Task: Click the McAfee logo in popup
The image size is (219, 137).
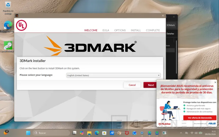Action: pyautogui.click(x=165, y=124)
